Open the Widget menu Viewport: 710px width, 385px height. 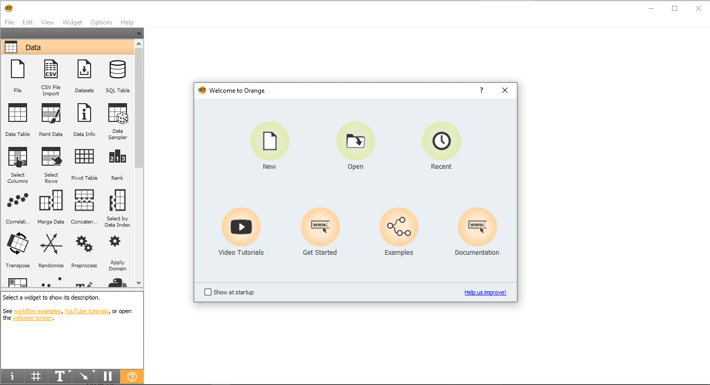pyautogui.click(x=72, y=22)
